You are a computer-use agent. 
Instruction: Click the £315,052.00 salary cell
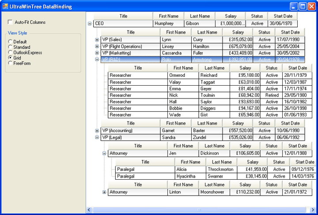(238, 40)
